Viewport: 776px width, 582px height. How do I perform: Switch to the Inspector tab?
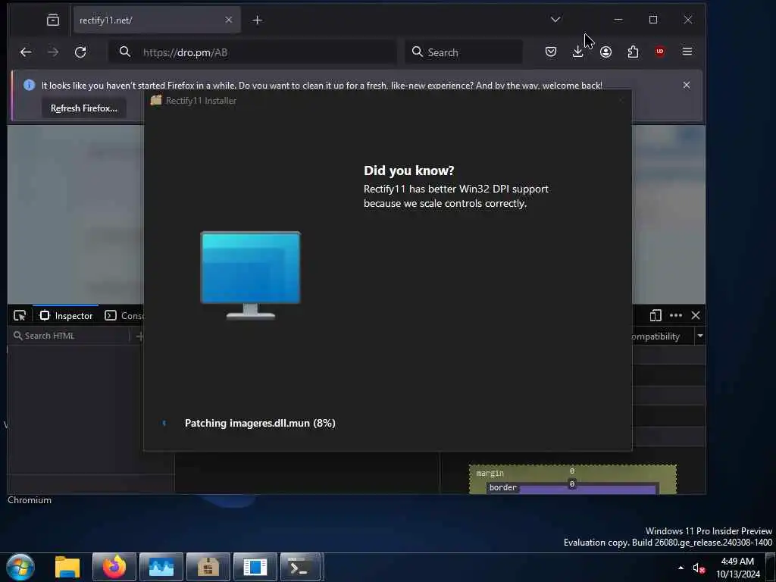pos(66,316)
